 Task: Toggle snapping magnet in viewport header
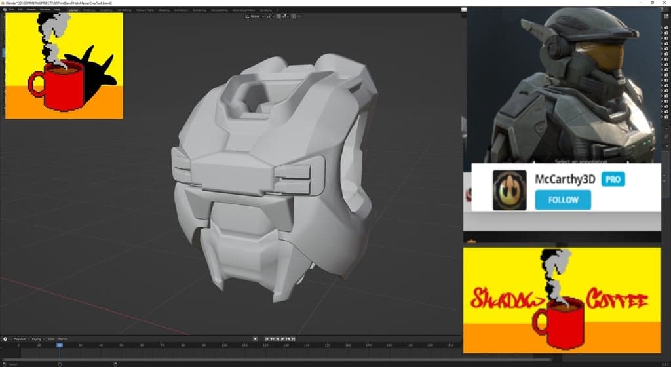pyautogui.click(x=278, y=16)
